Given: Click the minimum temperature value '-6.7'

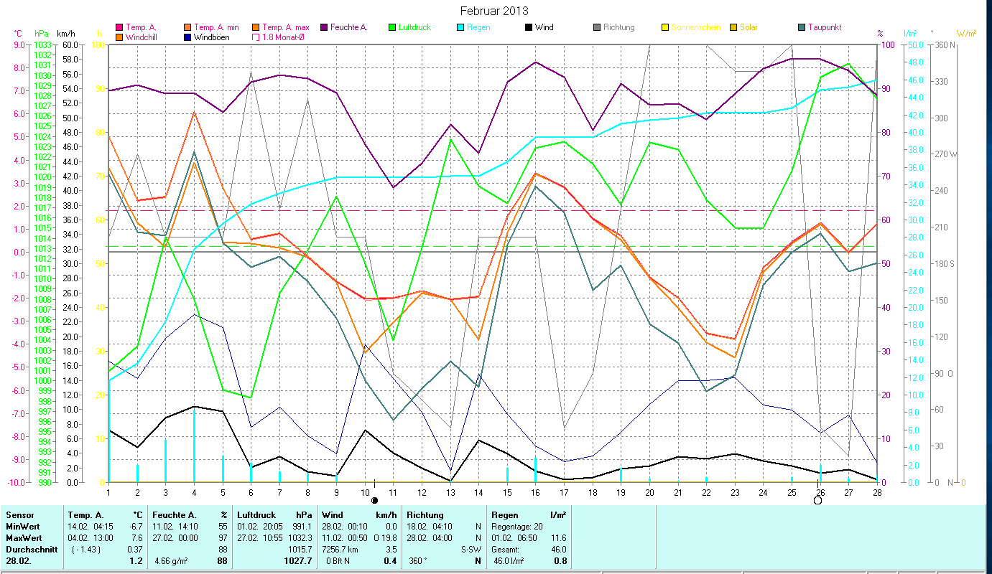Looking at the screenshot, I should [x=135, y=527].
